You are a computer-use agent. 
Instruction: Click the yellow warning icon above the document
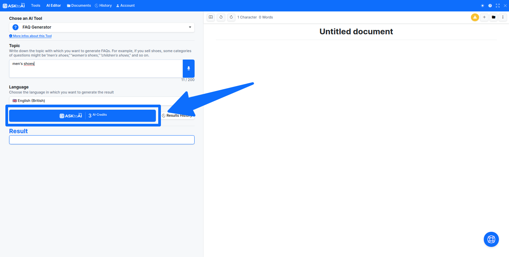(475, 17)
